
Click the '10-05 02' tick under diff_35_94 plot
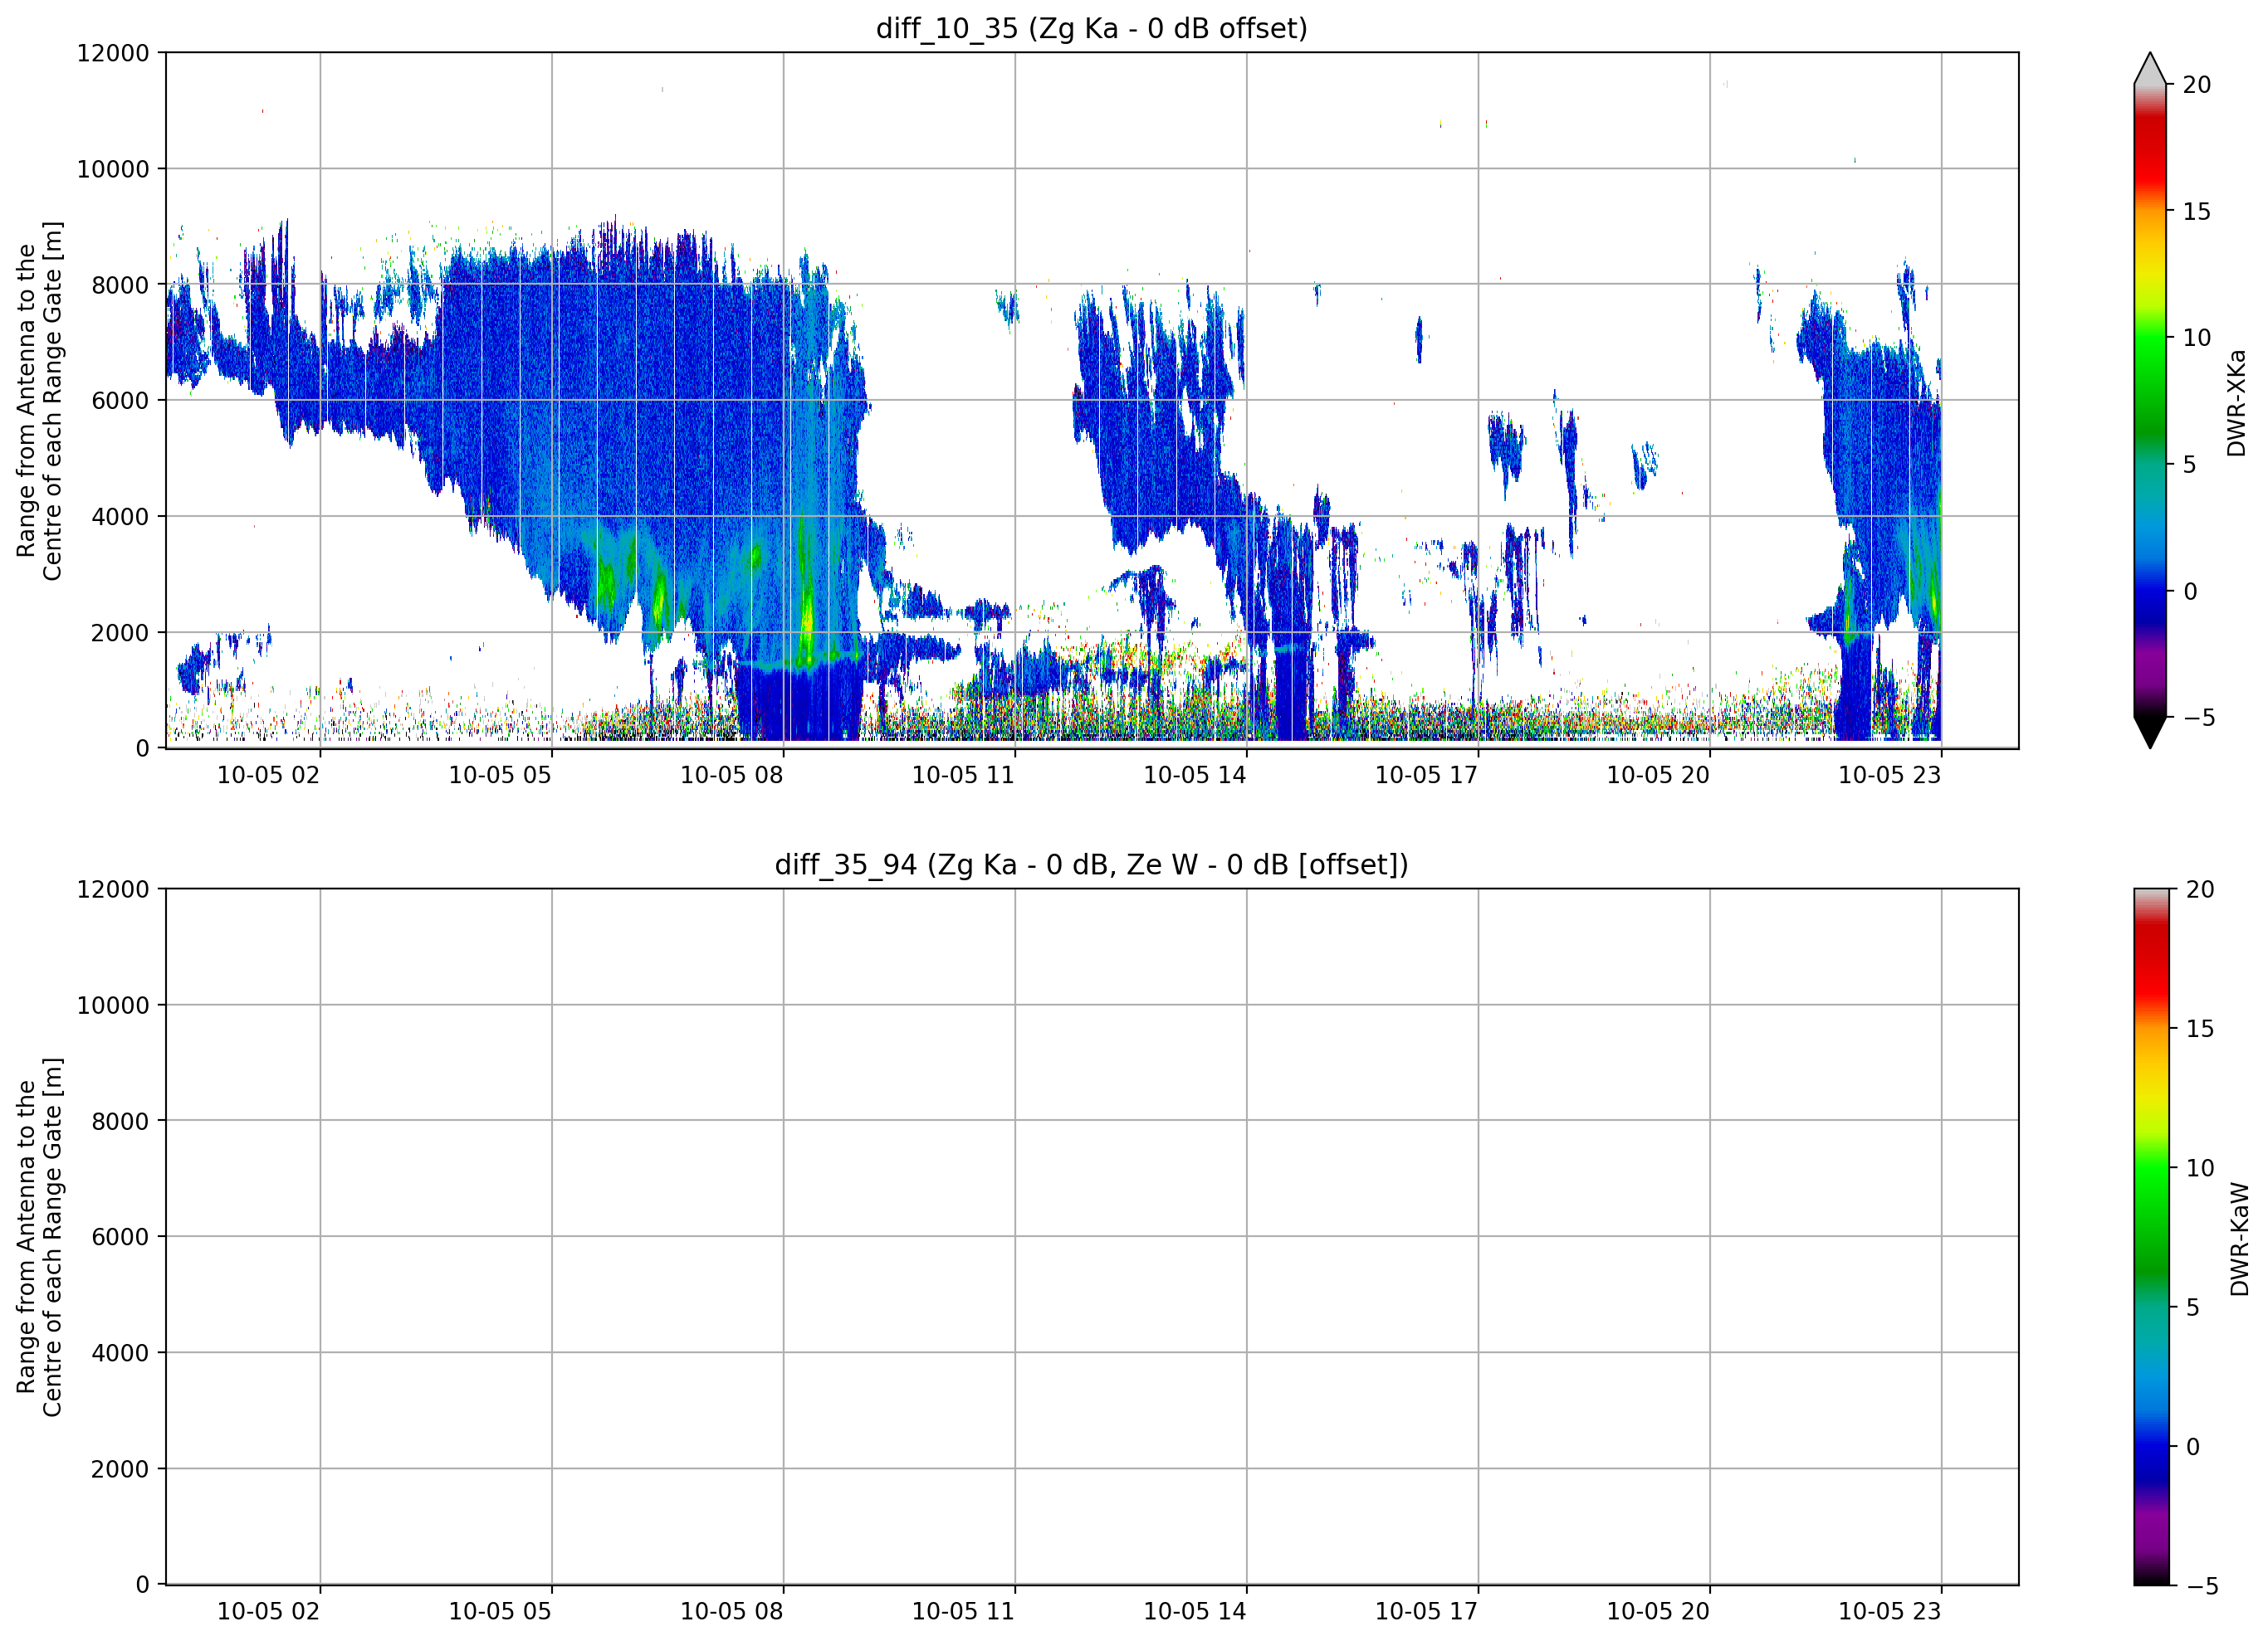point(268,1612)
